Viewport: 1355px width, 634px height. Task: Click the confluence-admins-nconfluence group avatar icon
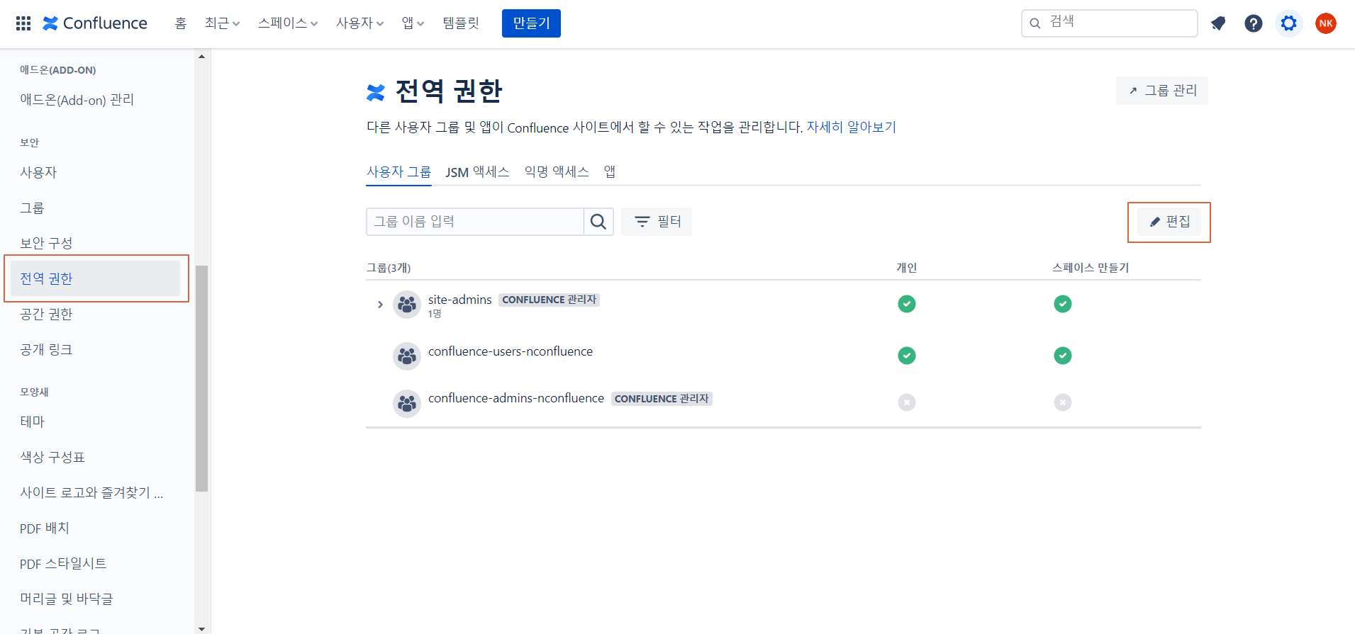tap(407, 404)
